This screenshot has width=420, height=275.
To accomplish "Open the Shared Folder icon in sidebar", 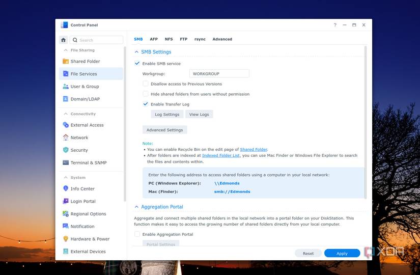I will pos(66,62).
